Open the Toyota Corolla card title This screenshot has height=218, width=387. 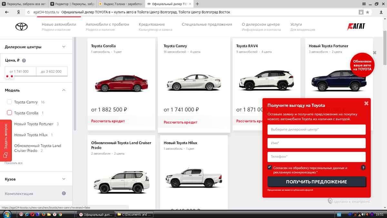coord(103,46)
